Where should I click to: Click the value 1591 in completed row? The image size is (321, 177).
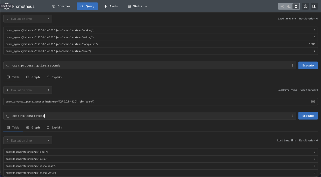tap(312, 44)
